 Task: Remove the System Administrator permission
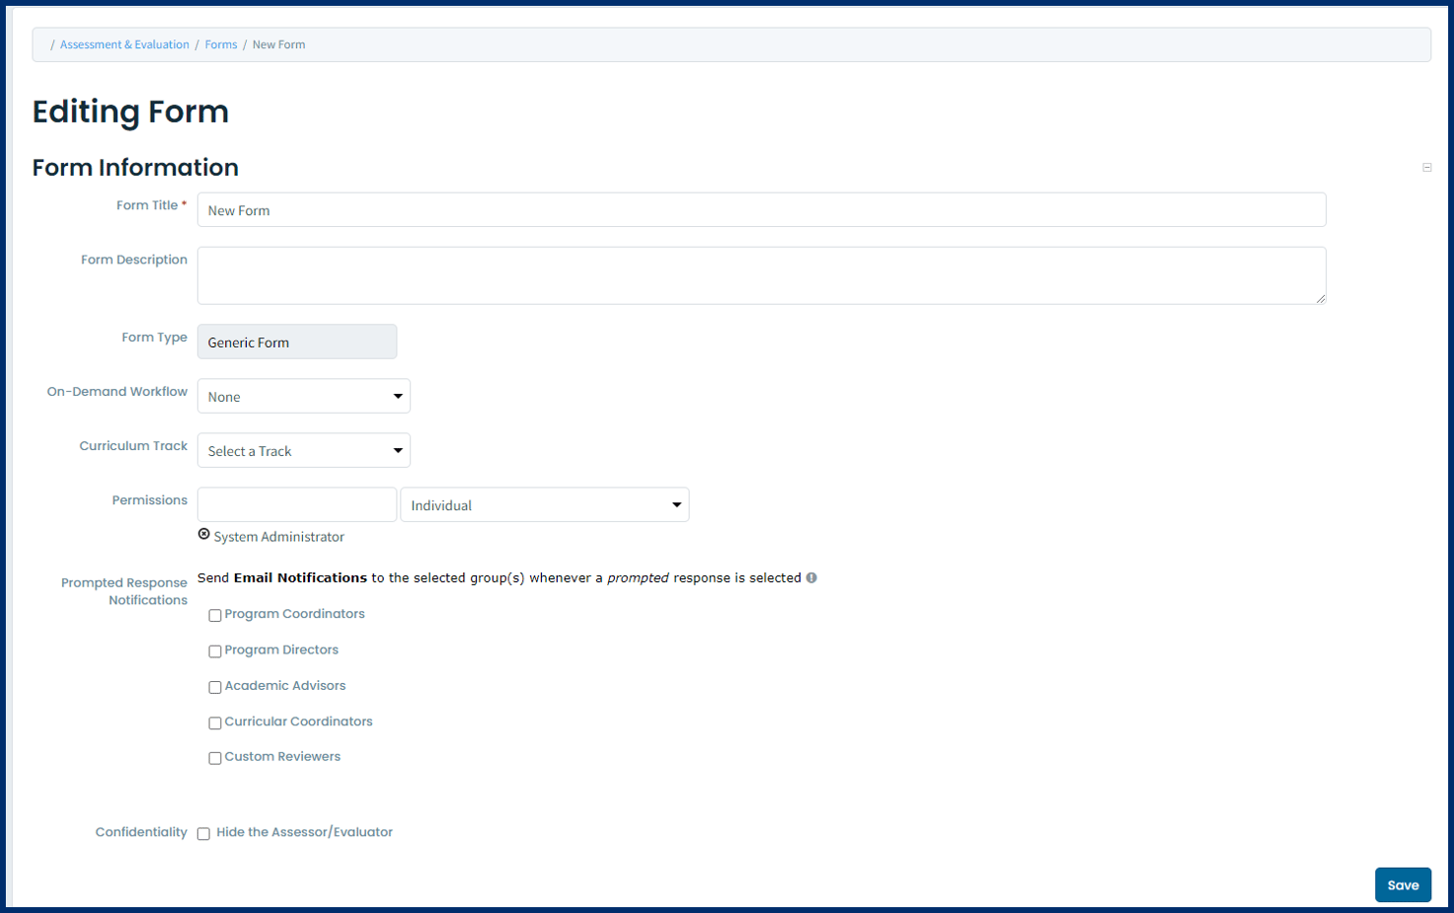(204, 534)
